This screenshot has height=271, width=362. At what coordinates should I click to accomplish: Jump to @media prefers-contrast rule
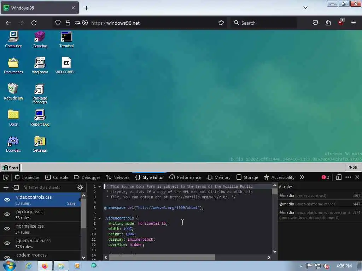coord(320,195)
